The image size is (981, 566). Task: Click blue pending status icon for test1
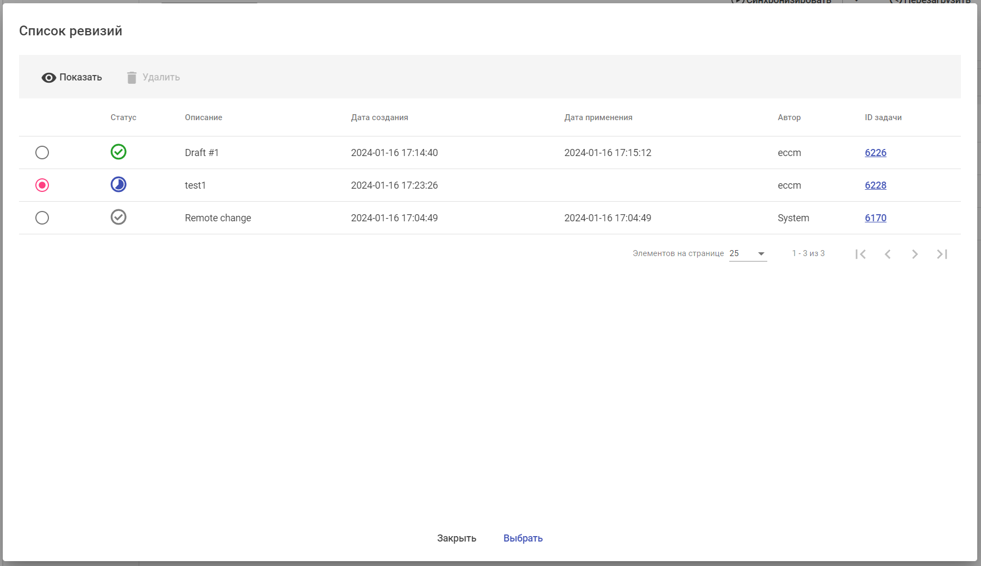point(119,184)
